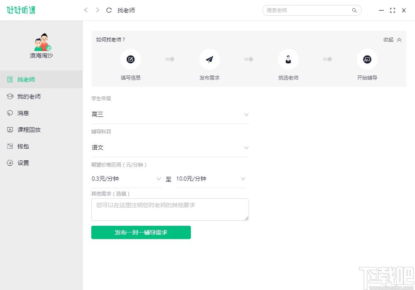Select 找老师 in the sidebar
This screenshot has width=415, height=290.
tap(41, 79)
